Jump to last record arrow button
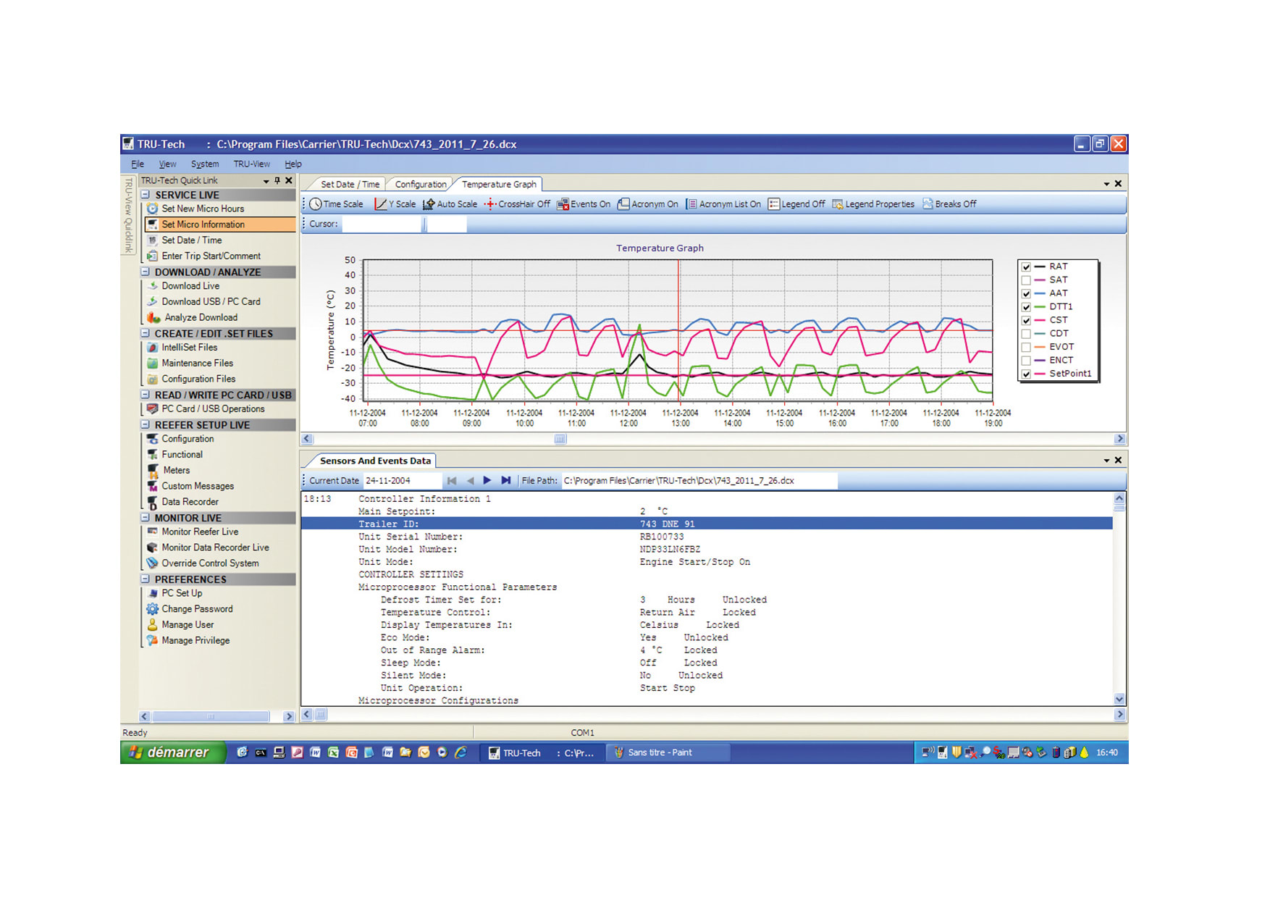The height and width of the screenshot is (898, 1270). [506, 480]
